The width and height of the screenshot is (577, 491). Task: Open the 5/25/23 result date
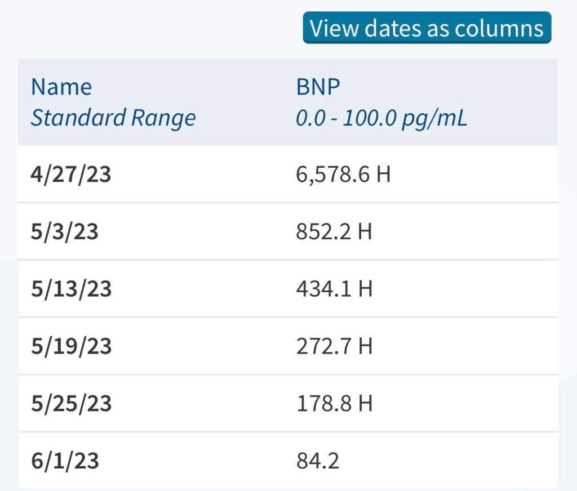[x=71, y=404]
